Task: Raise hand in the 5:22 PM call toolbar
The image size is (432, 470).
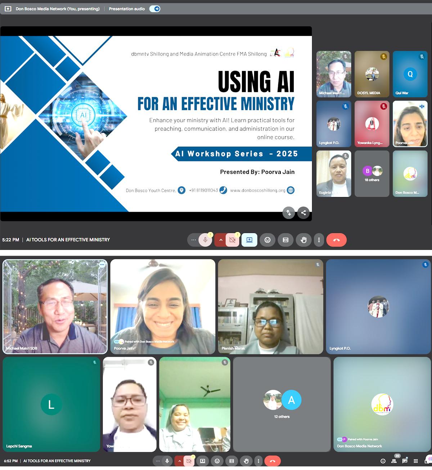Action: (x=303, y=240)
